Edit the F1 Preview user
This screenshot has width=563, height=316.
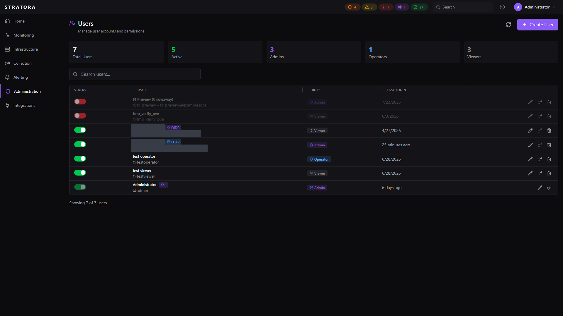coord(530,102)
